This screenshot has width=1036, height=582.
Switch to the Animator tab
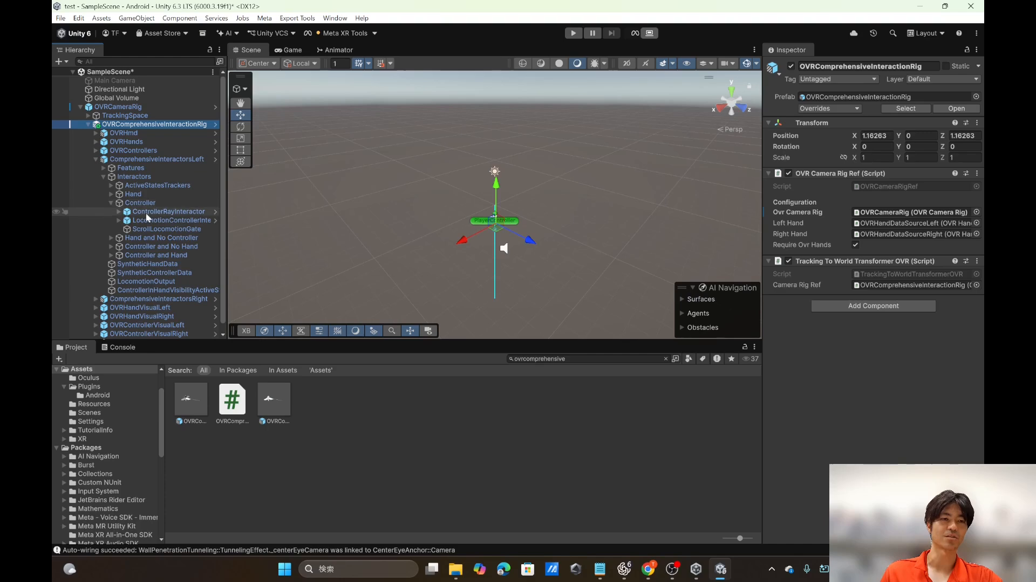tap(335, 50)
